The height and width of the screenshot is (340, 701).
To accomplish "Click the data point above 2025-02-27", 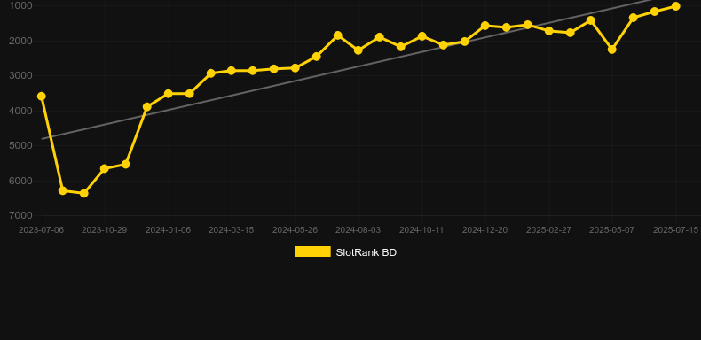I will 549,31.
